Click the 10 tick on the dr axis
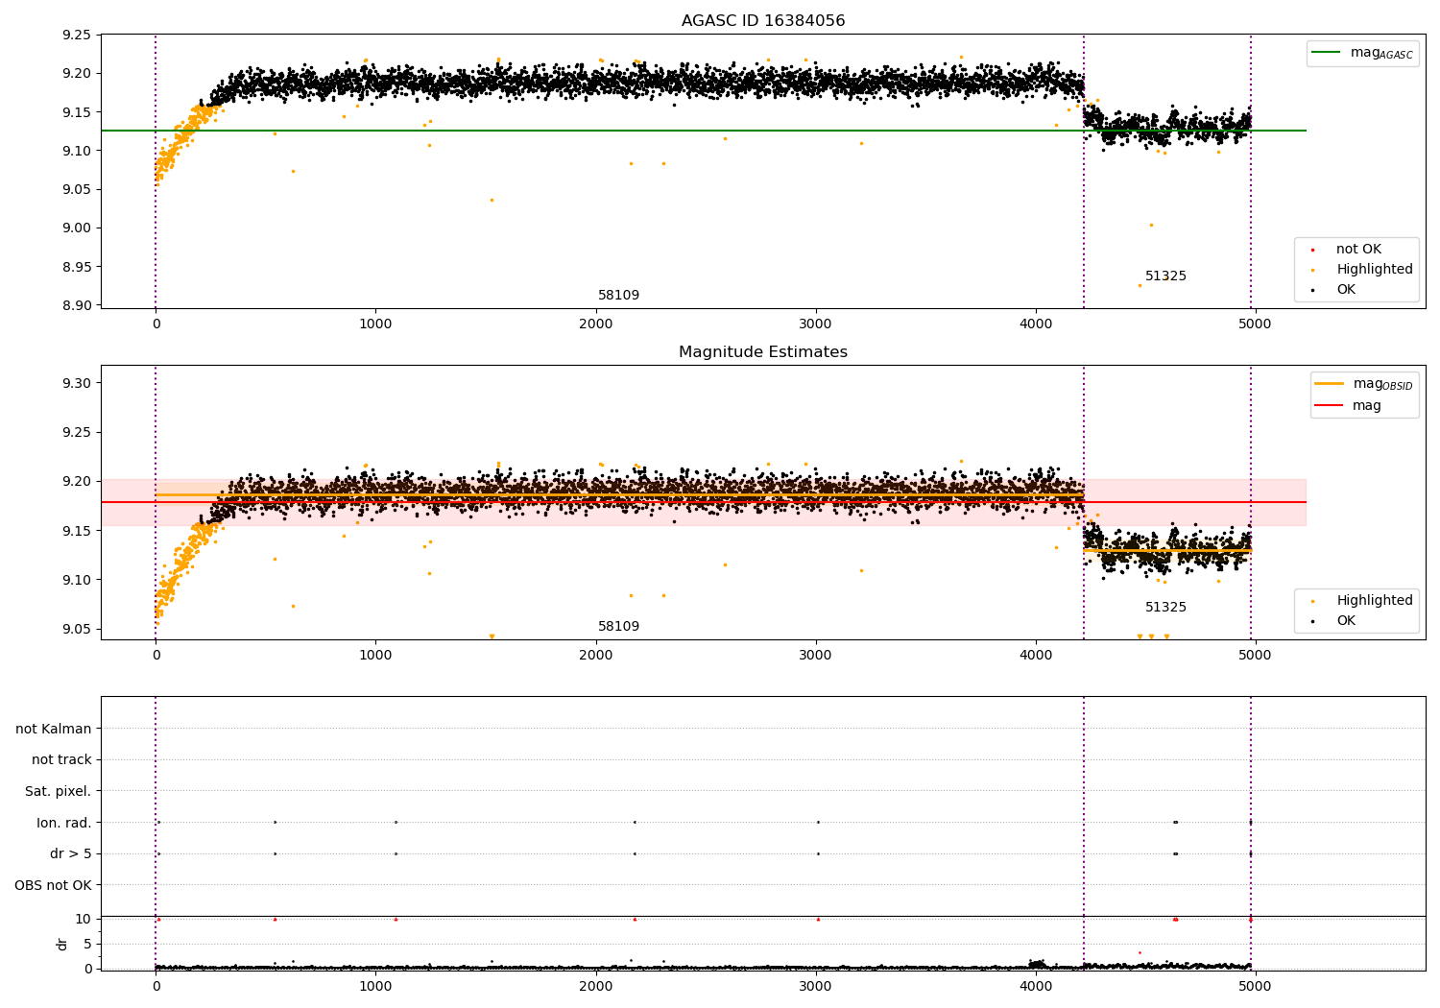 click(x=84, y=919)
